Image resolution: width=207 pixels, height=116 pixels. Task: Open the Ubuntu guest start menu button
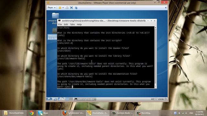(x=49, y=99)
